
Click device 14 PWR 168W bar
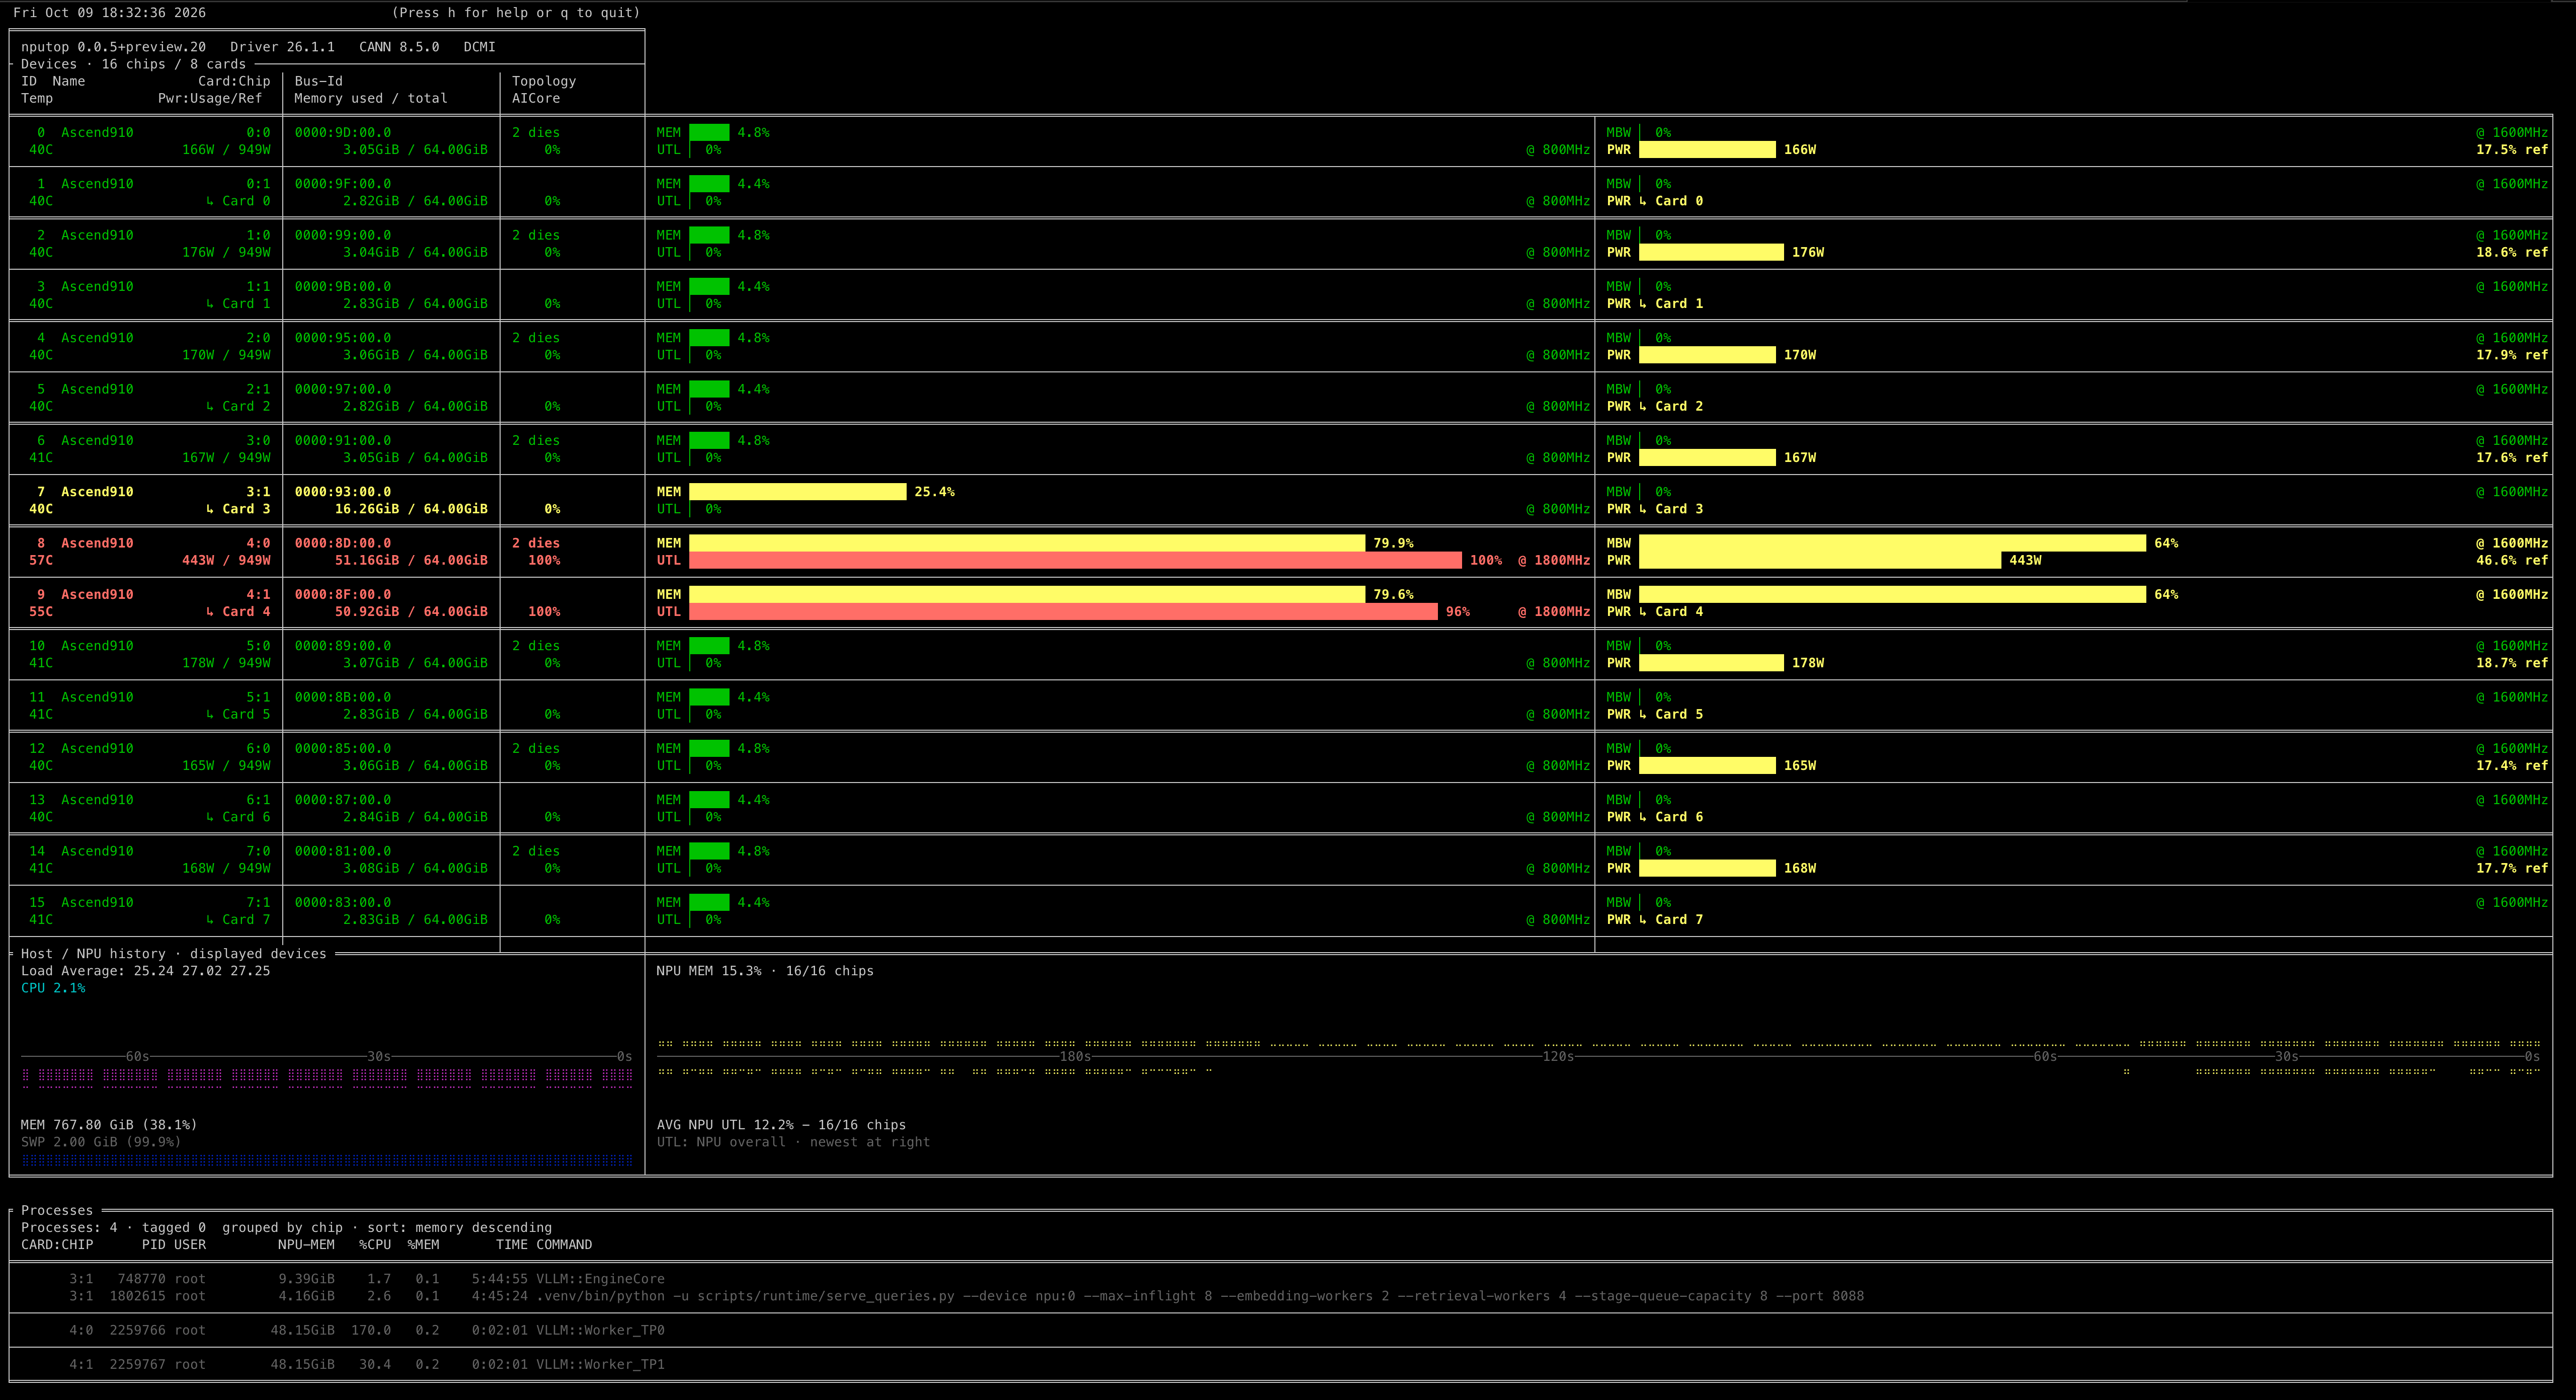[x=1707, y=869]
